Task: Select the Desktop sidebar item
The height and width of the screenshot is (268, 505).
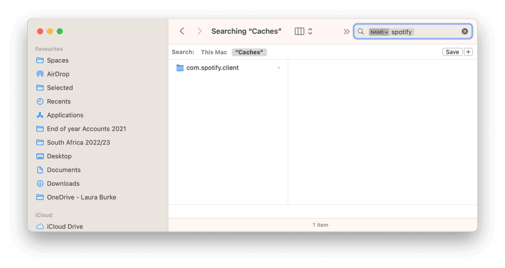Action: pyautogui.click(x=58, y=156)
